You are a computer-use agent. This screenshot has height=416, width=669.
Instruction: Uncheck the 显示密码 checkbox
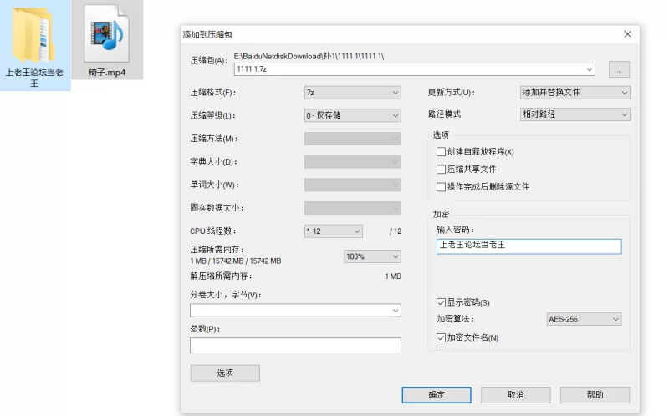point(441,302)
